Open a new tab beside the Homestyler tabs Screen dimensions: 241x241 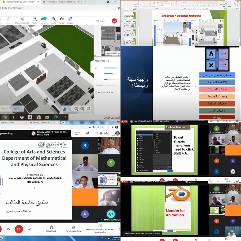pos(85,2)
